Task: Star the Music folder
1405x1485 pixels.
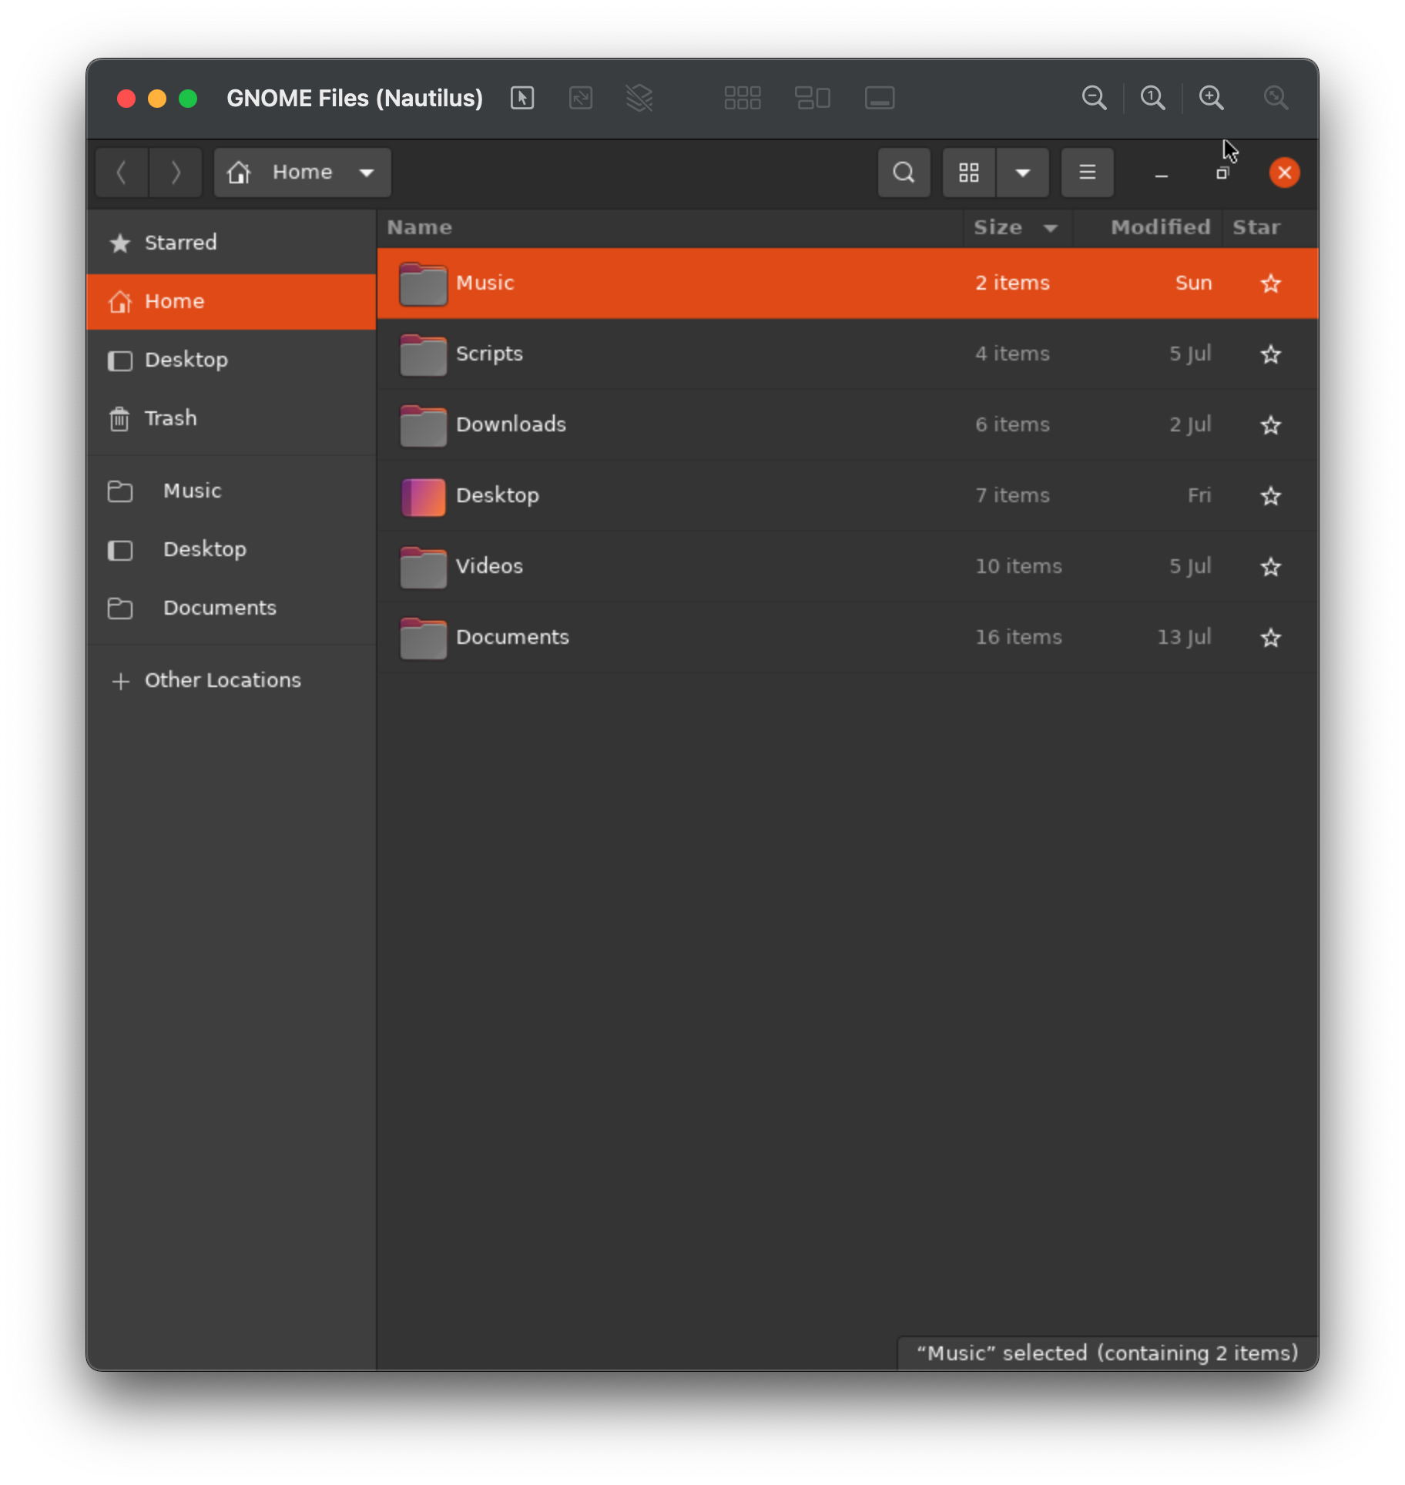Action: tap(1270, 283)
